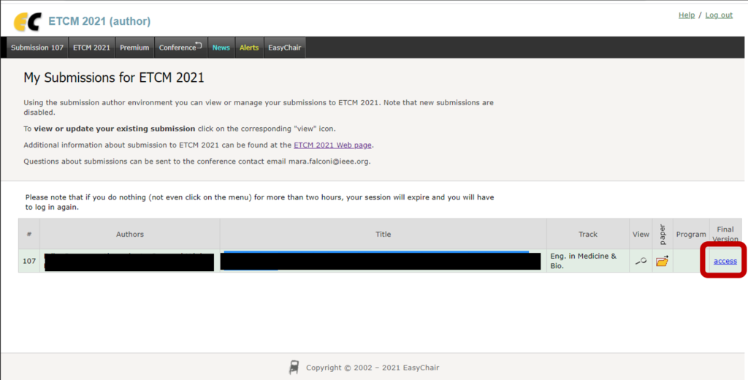748x380 pixels.
Task: Click the Final Version column header
Action: pyautogui.click(x=725, y=235)
